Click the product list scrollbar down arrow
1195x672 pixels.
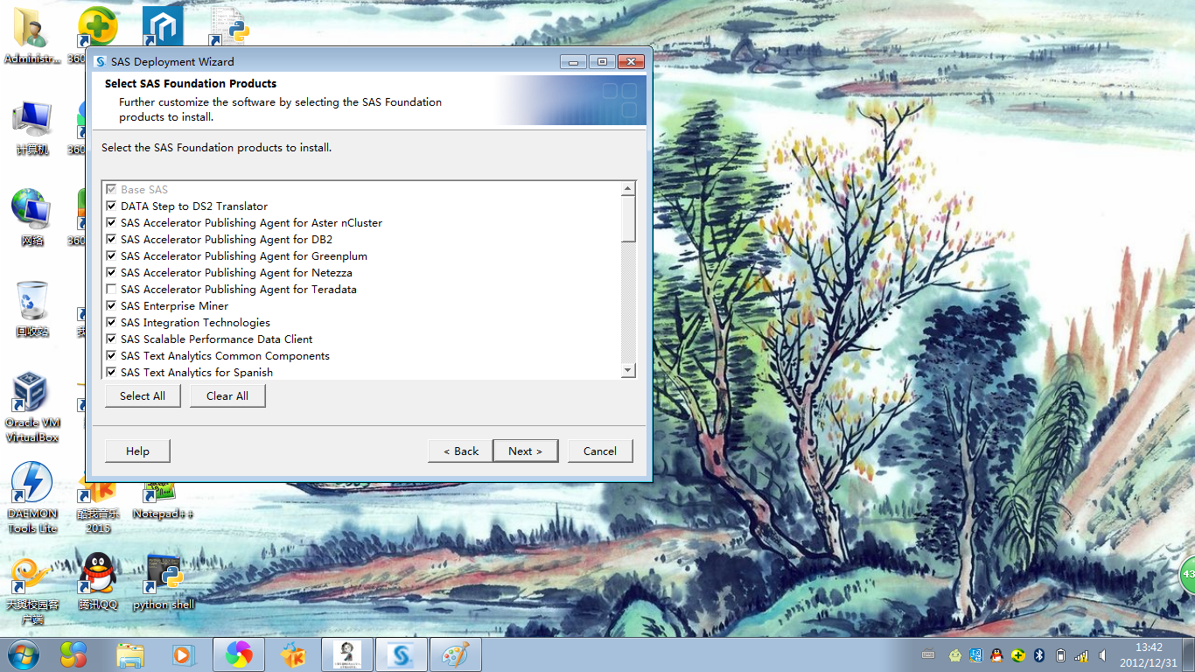coord(628,371)
